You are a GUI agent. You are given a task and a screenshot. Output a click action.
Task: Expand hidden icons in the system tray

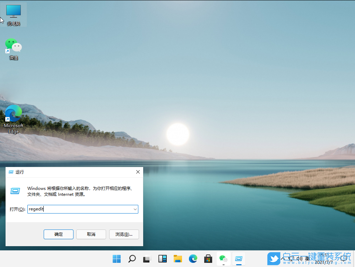tap(284, 259)
